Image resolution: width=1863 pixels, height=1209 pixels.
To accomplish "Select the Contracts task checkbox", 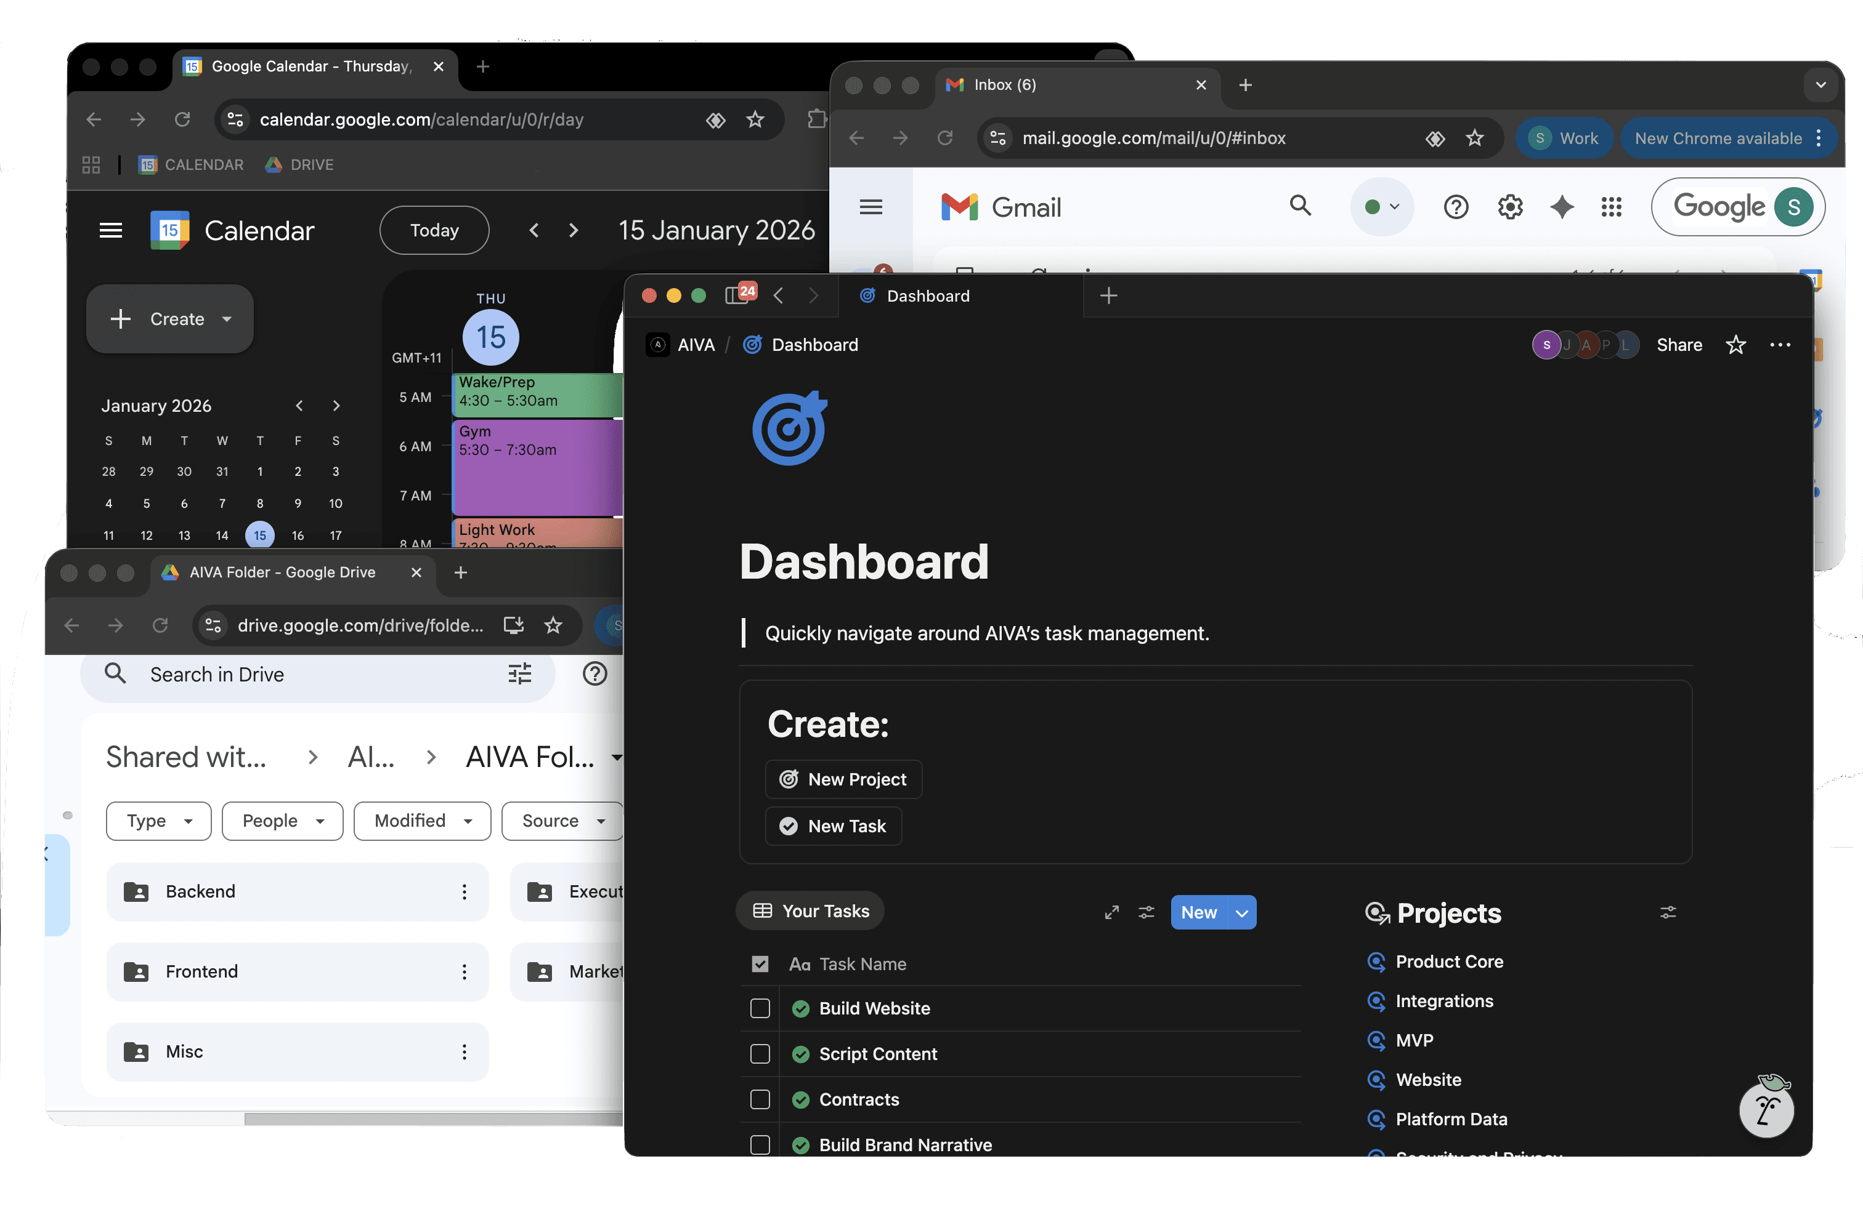I will click(x=759, y=1099).
